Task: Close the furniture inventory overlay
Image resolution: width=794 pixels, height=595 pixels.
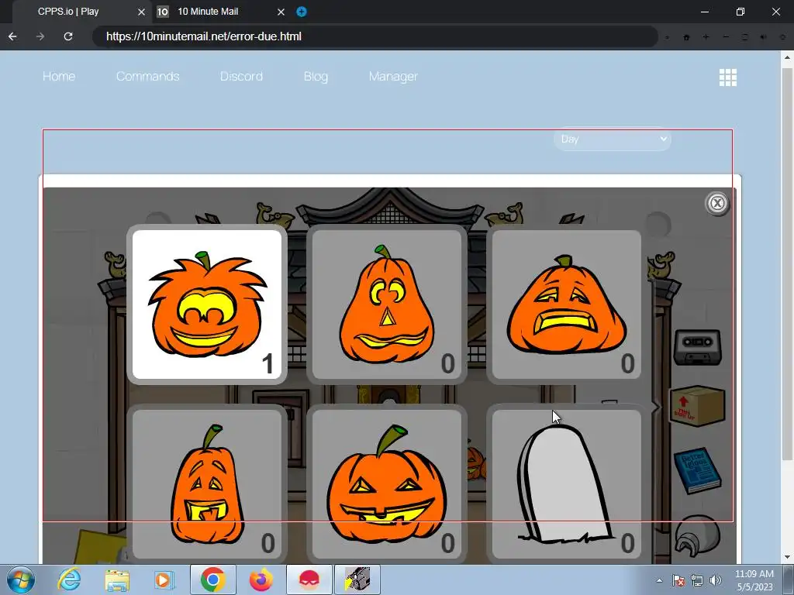Action: (x=717, y=204)
